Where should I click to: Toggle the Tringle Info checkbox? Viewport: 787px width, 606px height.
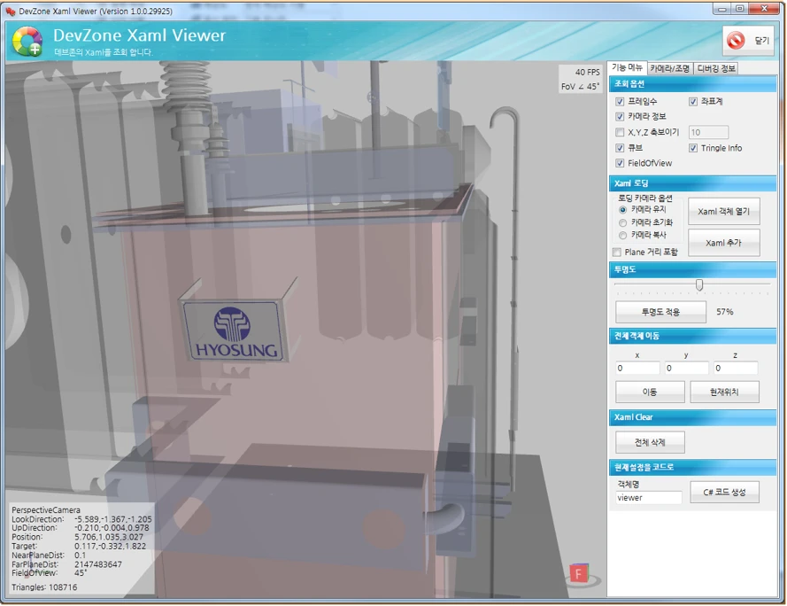tap(693, 148)
